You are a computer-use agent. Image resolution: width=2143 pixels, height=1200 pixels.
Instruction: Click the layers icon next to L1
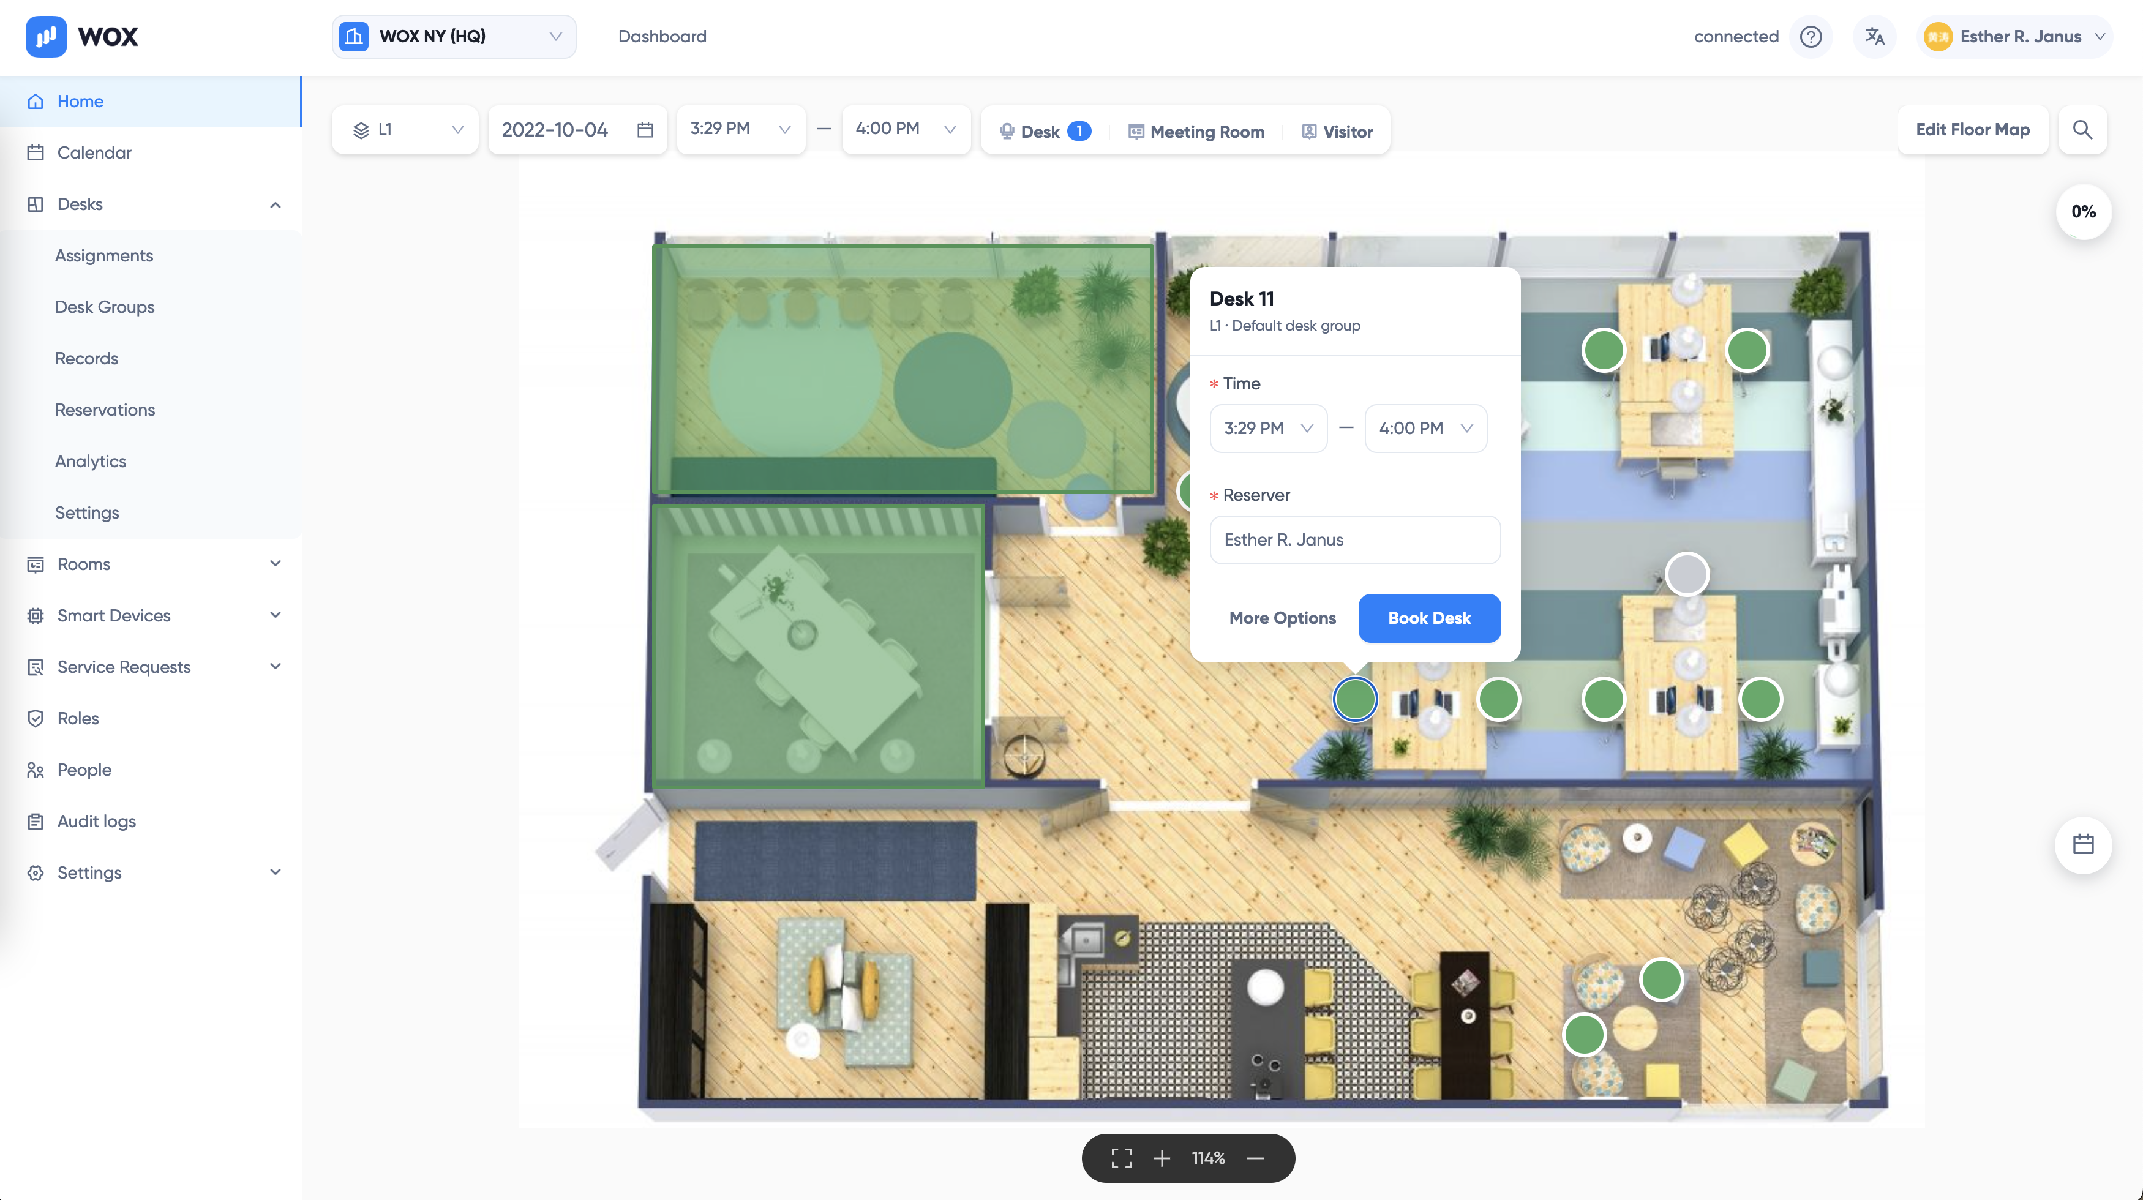pos(361,130)
